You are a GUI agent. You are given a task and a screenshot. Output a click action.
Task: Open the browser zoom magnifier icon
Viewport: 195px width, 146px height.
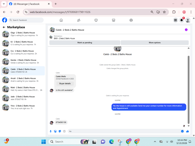[152, 12]
